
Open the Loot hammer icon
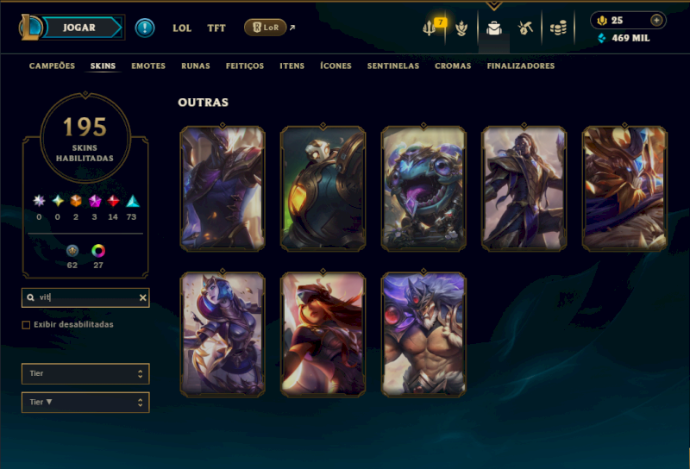(x=525, y=28)
